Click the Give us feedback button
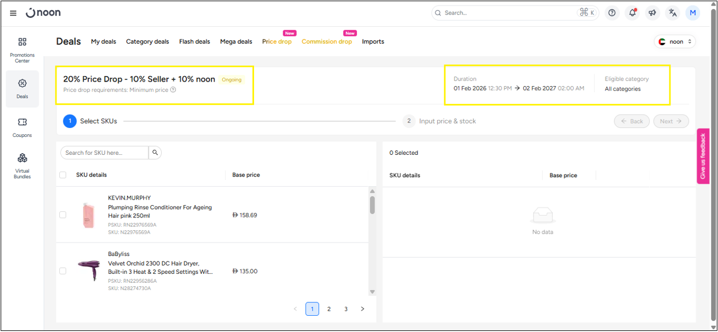 pyautogui.click(x=703, y=156)
